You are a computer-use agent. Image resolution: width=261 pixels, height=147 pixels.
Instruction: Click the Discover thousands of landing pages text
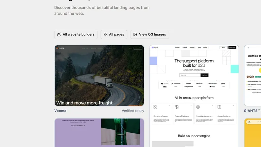[x=102, y=11]
